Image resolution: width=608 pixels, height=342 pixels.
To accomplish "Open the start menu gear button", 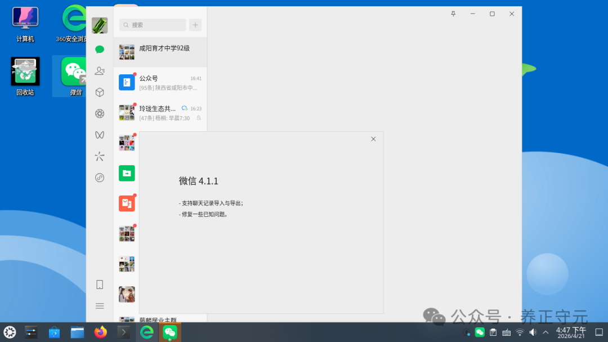I will click(x=10, y=332).
